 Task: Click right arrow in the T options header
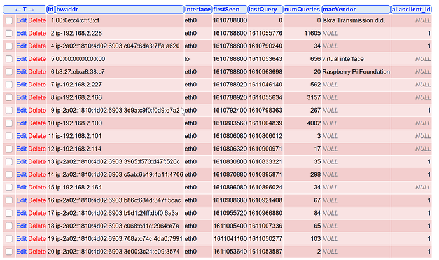32,10
